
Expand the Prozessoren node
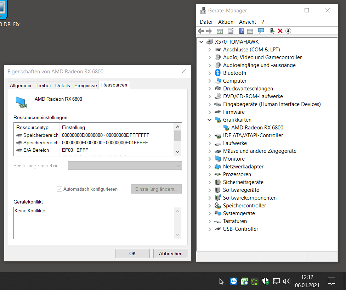(x=210, y=174)
